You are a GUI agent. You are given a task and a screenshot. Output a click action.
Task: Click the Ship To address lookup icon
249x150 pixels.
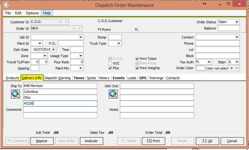(x=16, y=94)
